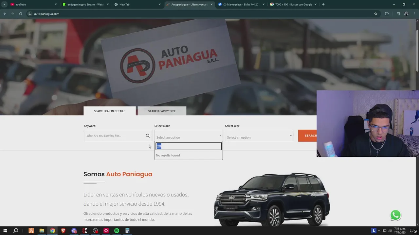
Task: Switch to Search Car In Details tab
Action: click(x=110, y=111)
